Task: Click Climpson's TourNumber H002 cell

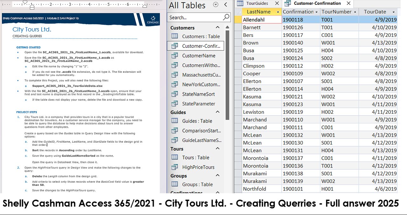Action: click(x=339, y=66)
